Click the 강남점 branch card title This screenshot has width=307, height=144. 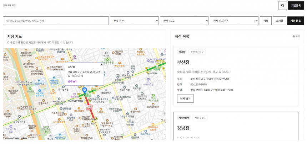click(x=183, y=128)
